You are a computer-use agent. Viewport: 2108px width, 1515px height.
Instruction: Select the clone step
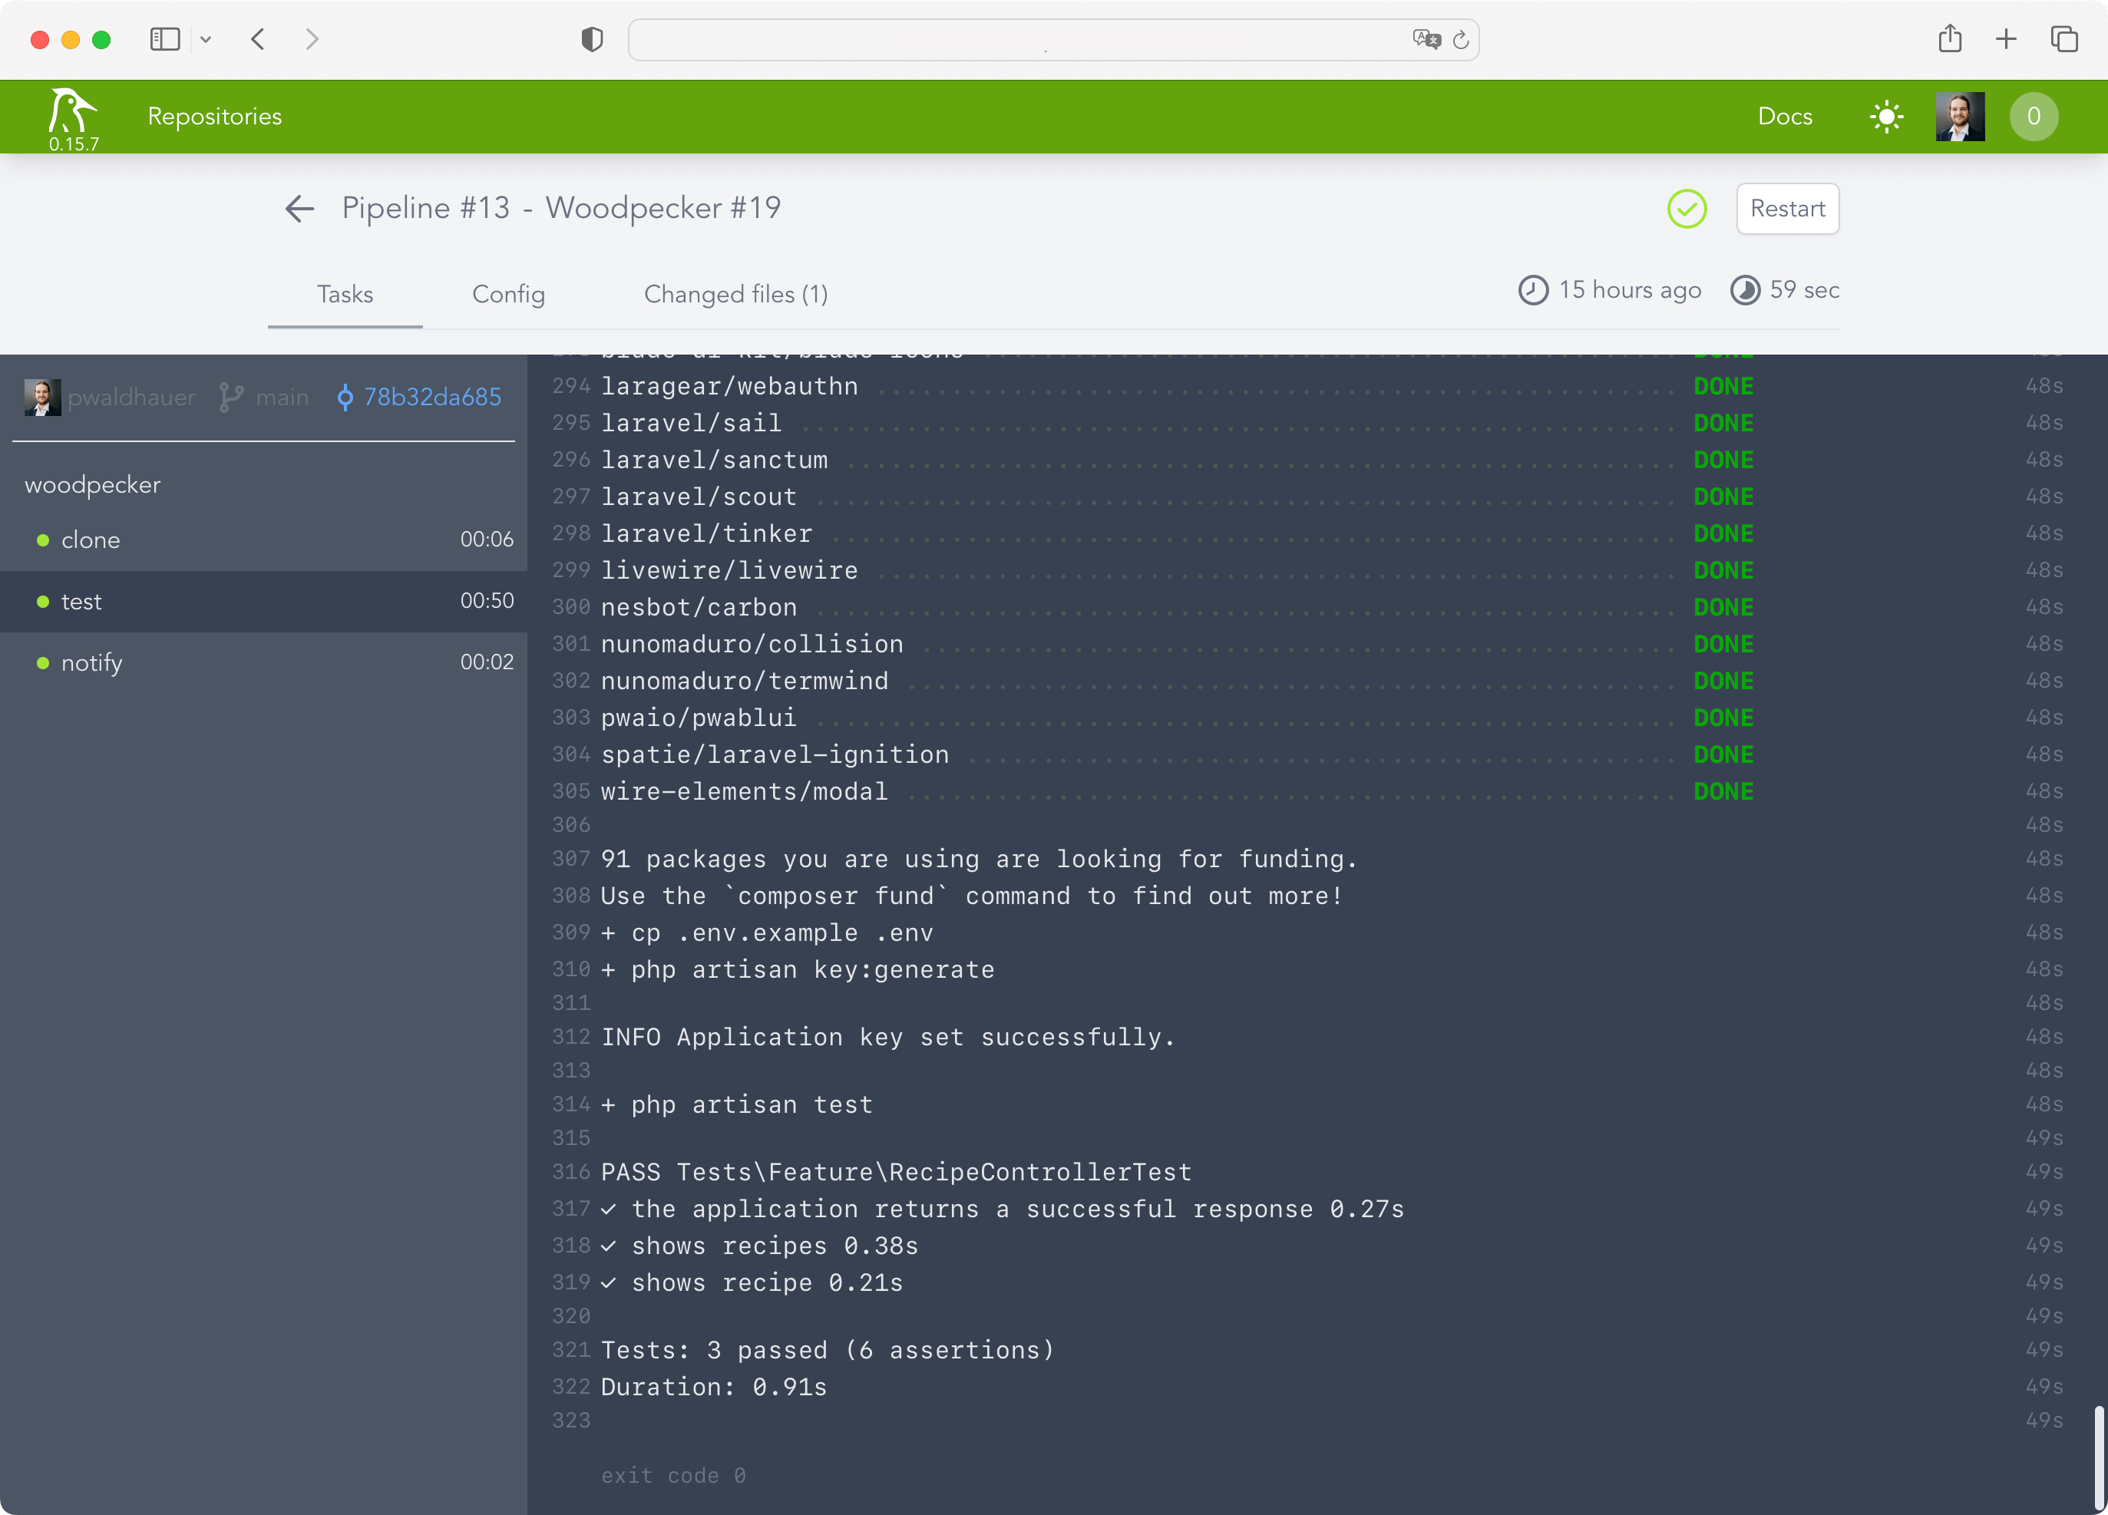pyautogui.click(x=90, y=540)
